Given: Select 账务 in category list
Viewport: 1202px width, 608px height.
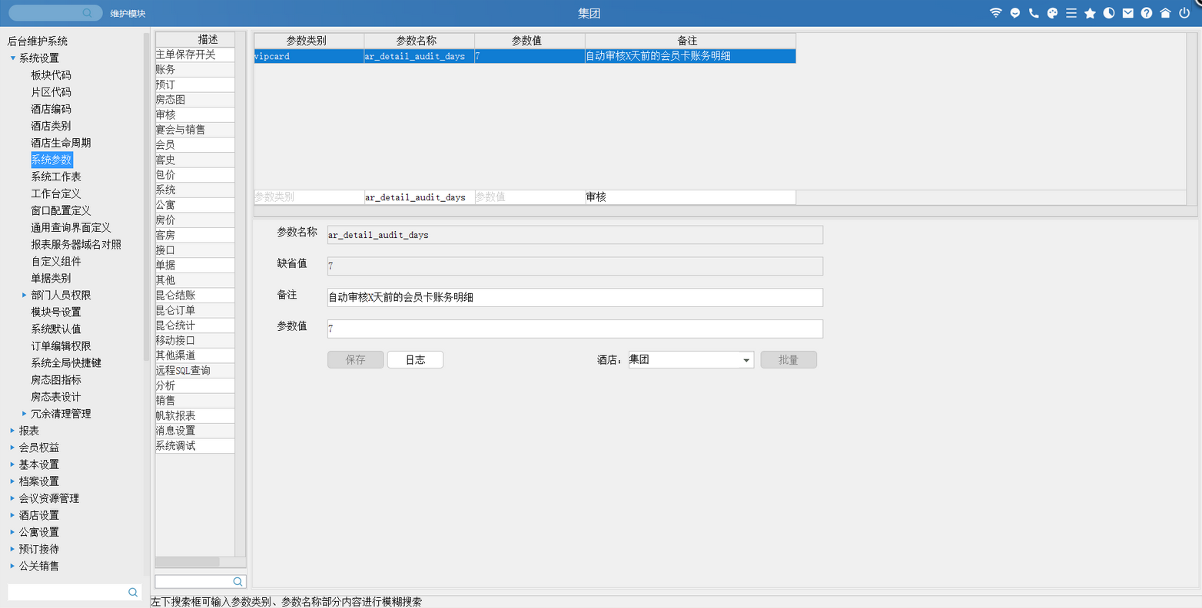Looking at the screenshot, I should 195,70.
